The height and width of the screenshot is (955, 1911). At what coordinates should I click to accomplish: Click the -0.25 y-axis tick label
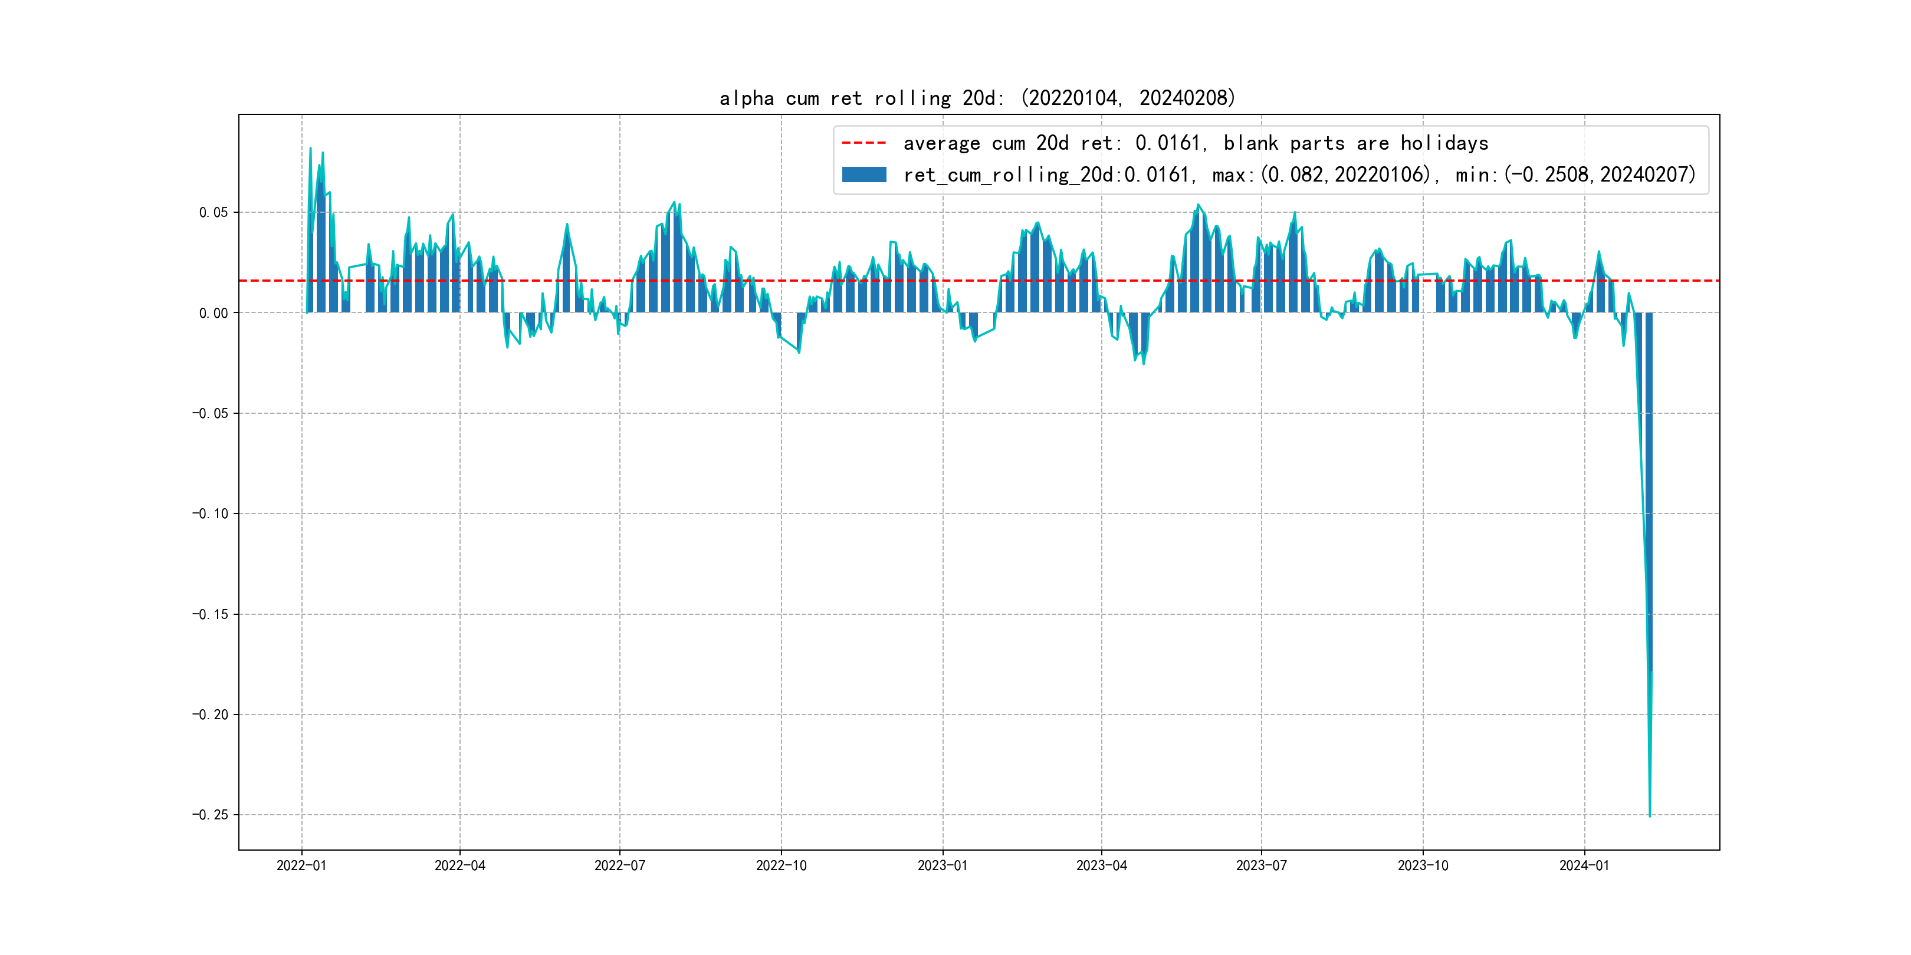point(210,815)
